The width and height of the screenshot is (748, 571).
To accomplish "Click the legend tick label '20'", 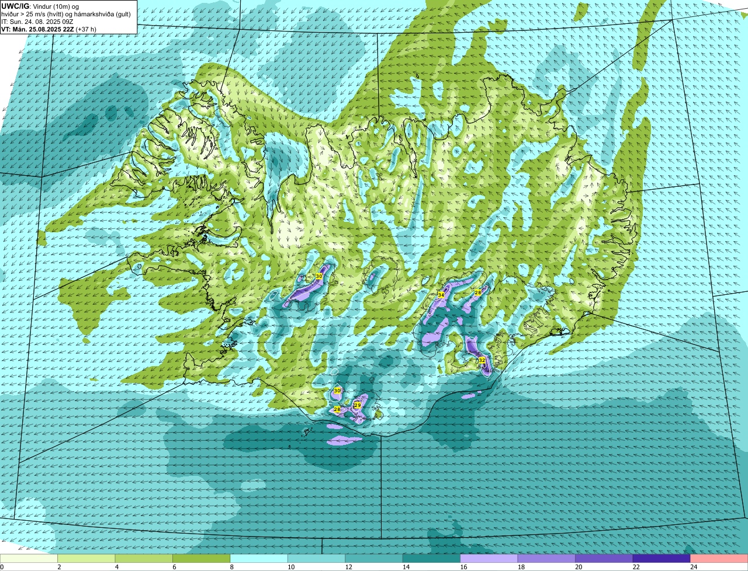I will pyautogui.click(x=579, y=567).
